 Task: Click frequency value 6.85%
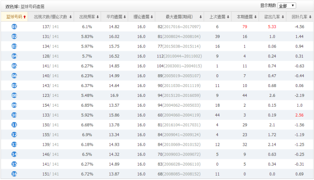click(87, 105)
